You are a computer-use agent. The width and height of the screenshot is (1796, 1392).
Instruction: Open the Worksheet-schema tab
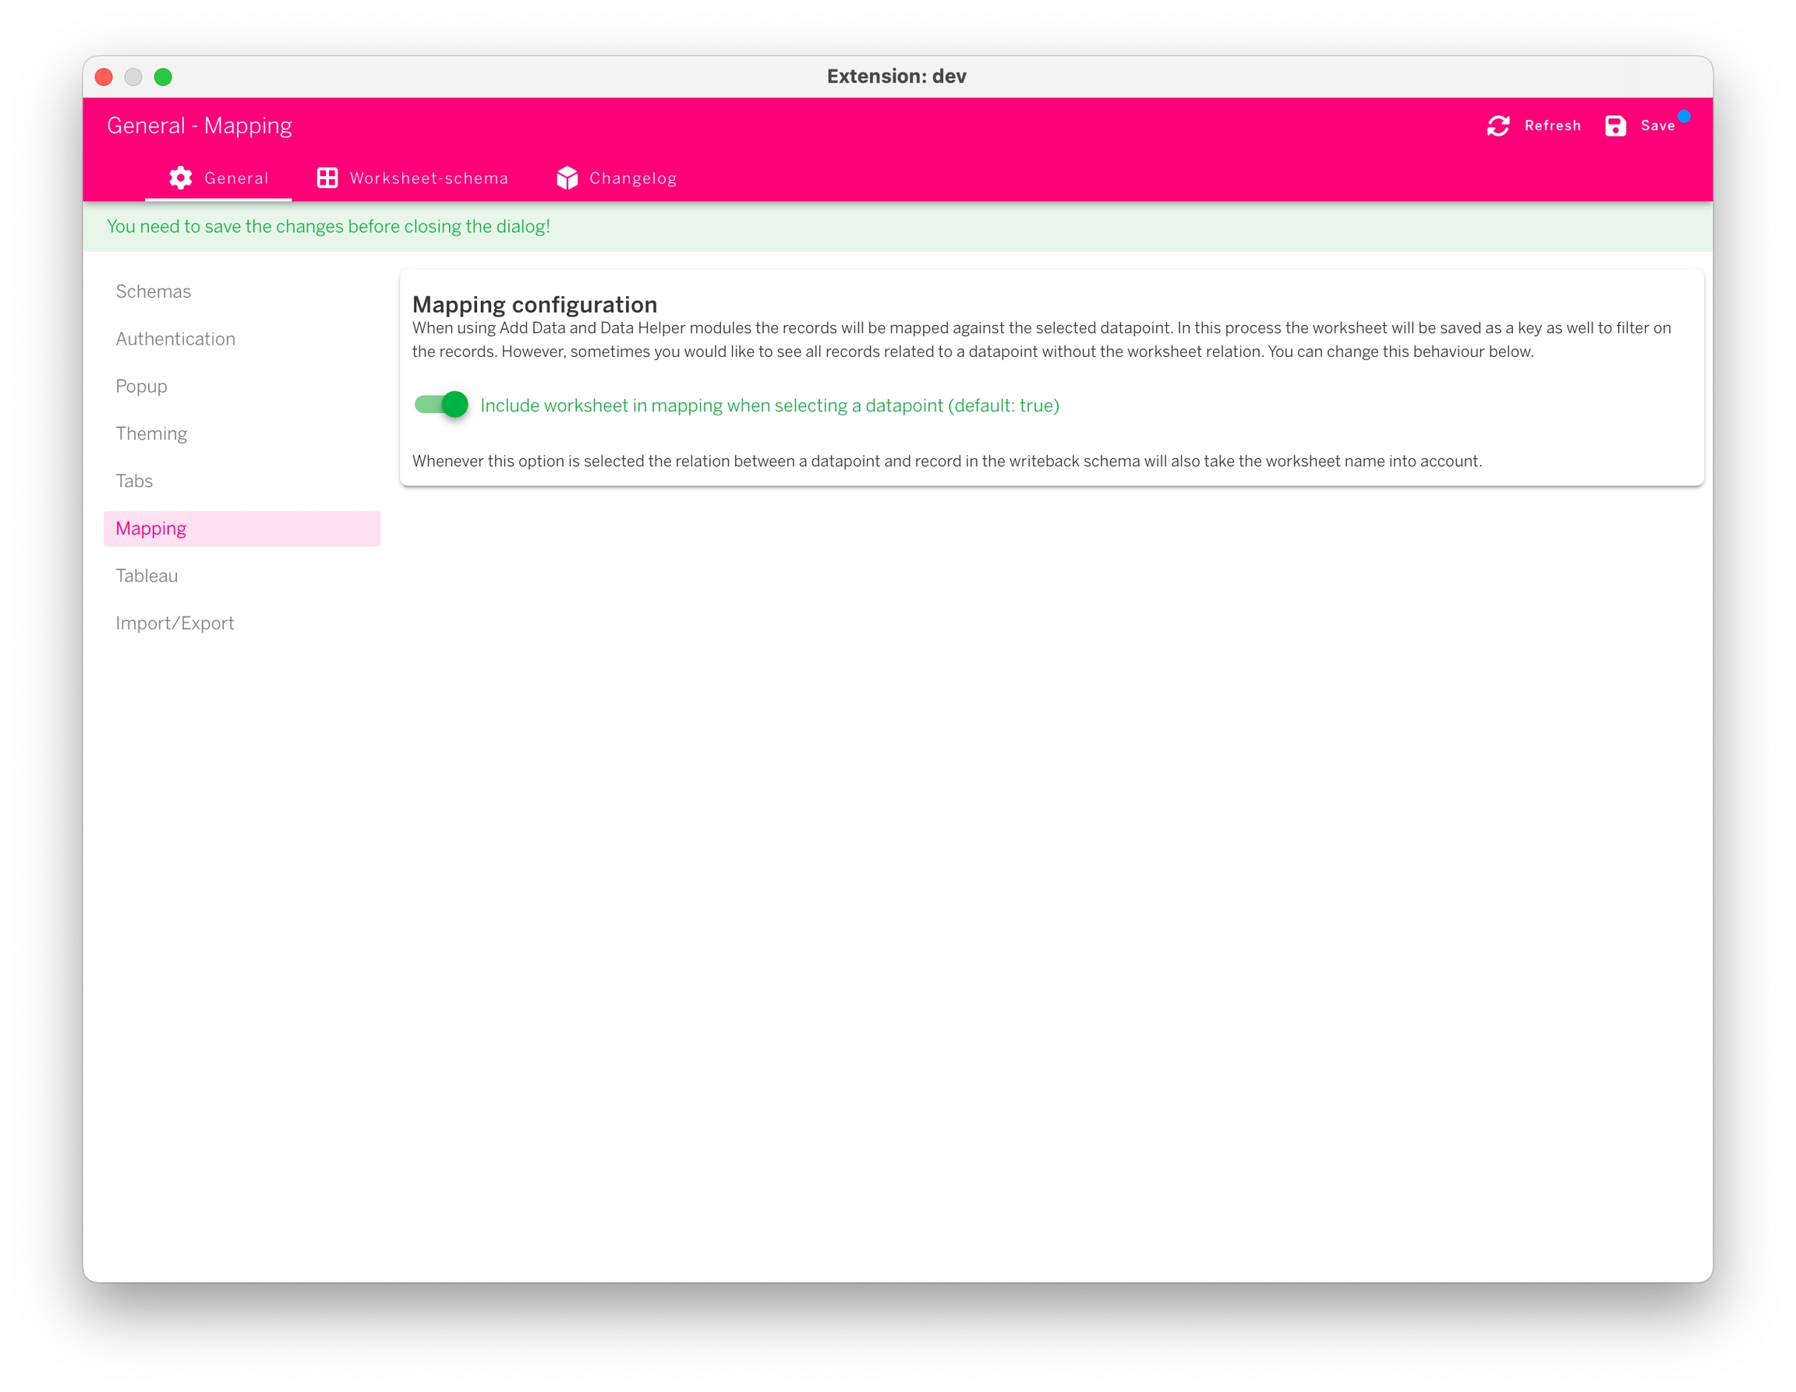tap(429, 178)
